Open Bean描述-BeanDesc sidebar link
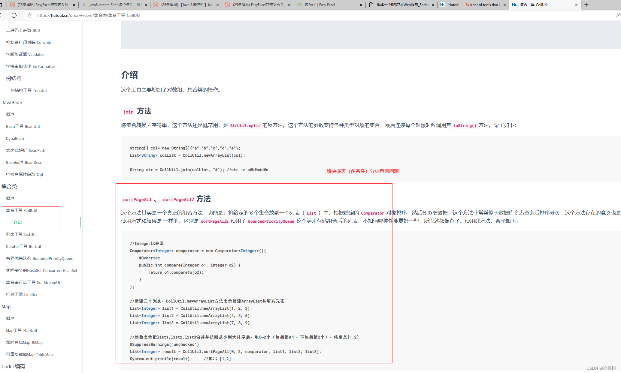Image resolution: width=621 pixels, height=373 pixels. [x=24, y=162]
